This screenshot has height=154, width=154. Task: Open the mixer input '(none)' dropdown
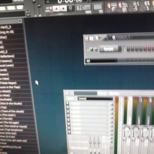click(x=95, y=99)
